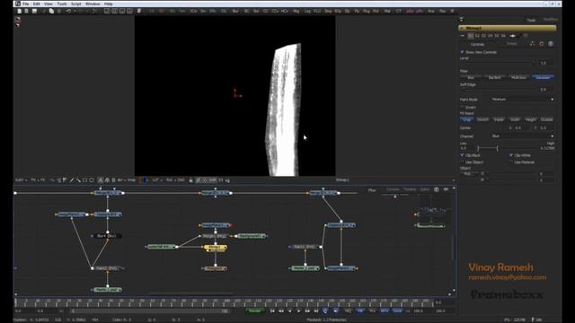575x323 pixels.
Task: Switch to the Timeline tab
Action: pos(410,189)
